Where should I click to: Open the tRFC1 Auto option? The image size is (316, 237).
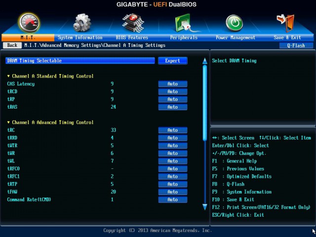click(x=173, y=177)
